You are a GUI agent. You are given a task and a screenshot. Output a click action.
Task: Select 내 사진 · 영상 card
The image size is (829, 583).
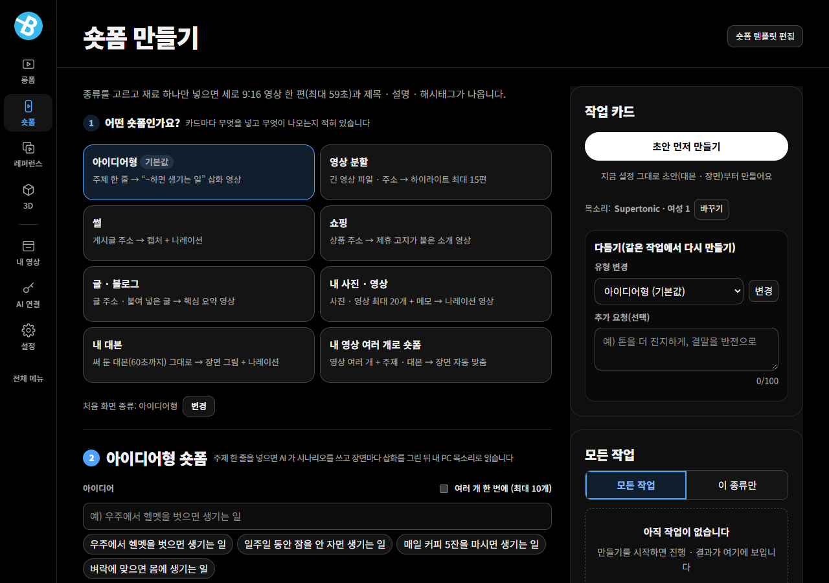436,294
